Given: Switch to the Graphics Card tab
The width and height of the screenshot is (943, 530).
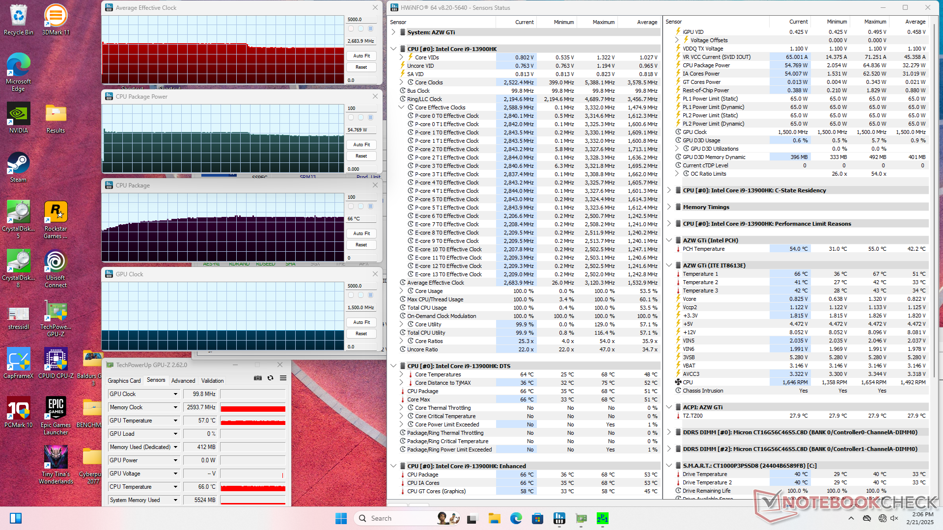Looking at the screenshot, I should (124, 380).
